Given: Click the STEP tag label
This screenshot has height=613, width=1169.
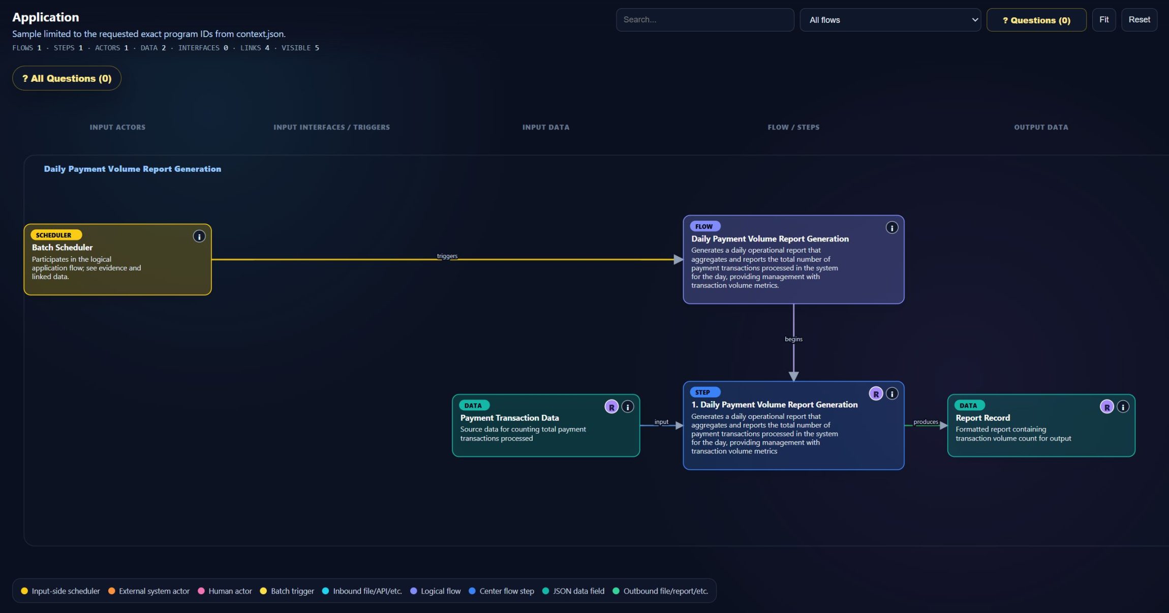Looking at the screenshot, I should (705, 392).
